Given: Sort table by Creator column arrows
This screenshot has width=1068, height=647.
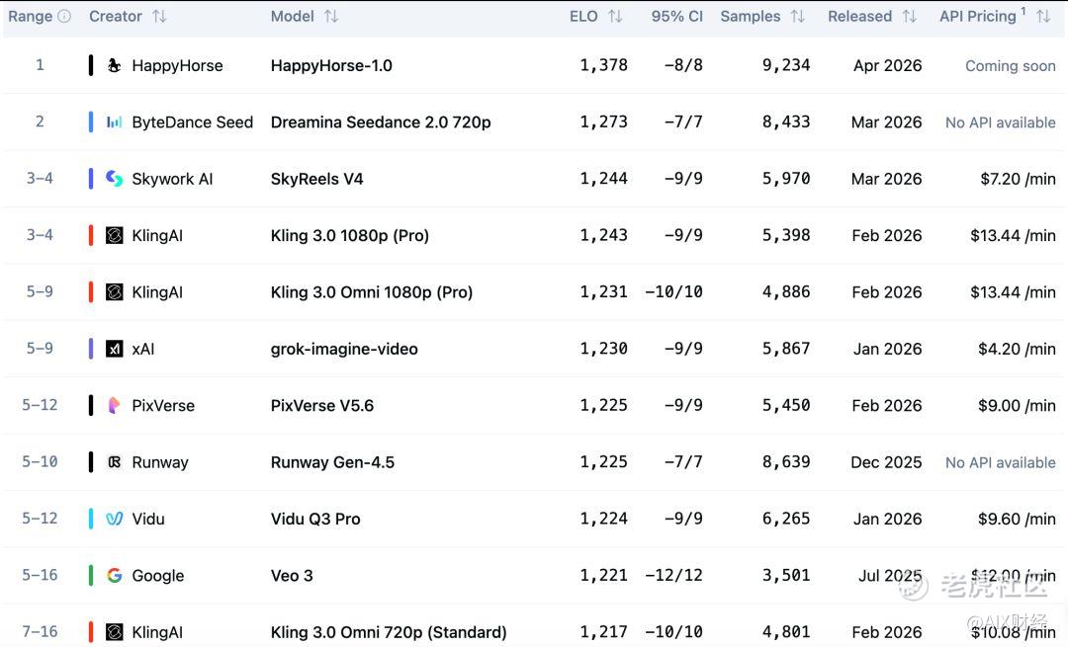Looking at the screenshot, I should click(159, 17).
